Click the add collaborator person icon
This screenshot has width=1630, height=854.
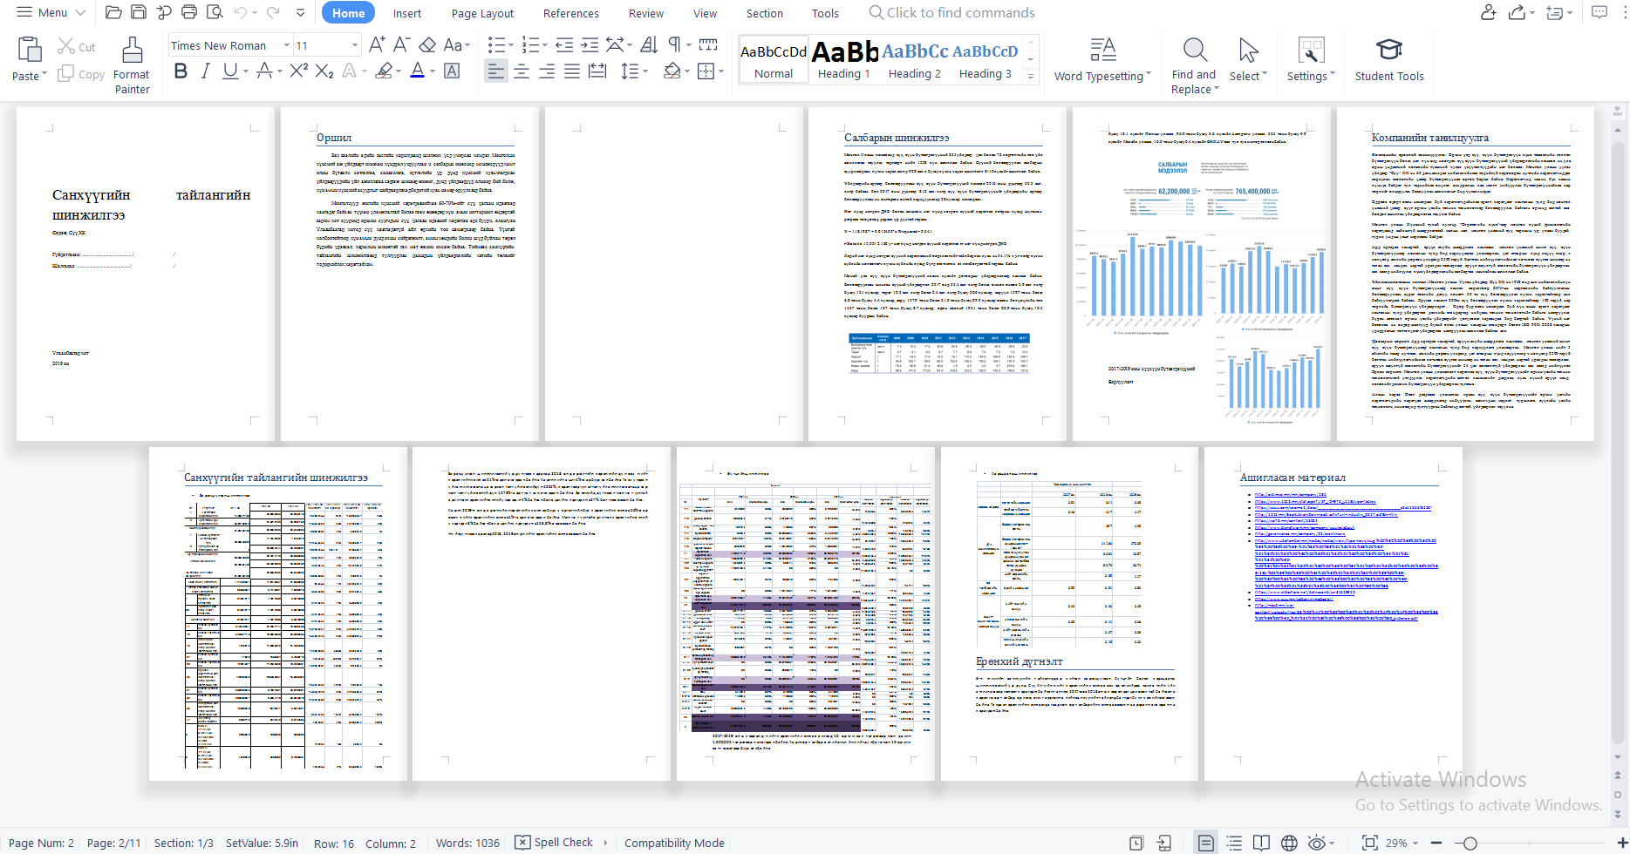(x=1489, y=12)
